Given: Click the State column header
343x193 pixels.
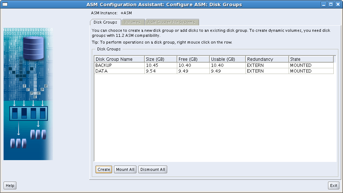Looking at the screenshot, I should (x=311, y=59).
